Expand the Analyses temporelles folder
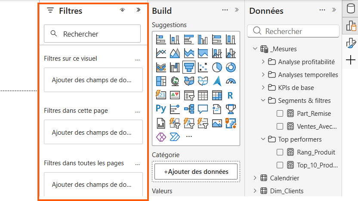 263,74
